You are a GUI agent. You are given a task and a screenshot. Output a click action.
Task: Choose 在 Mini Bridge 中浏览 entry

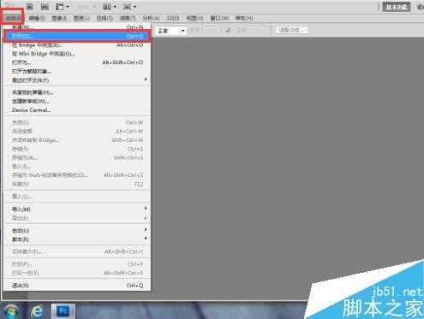point(77,54)
